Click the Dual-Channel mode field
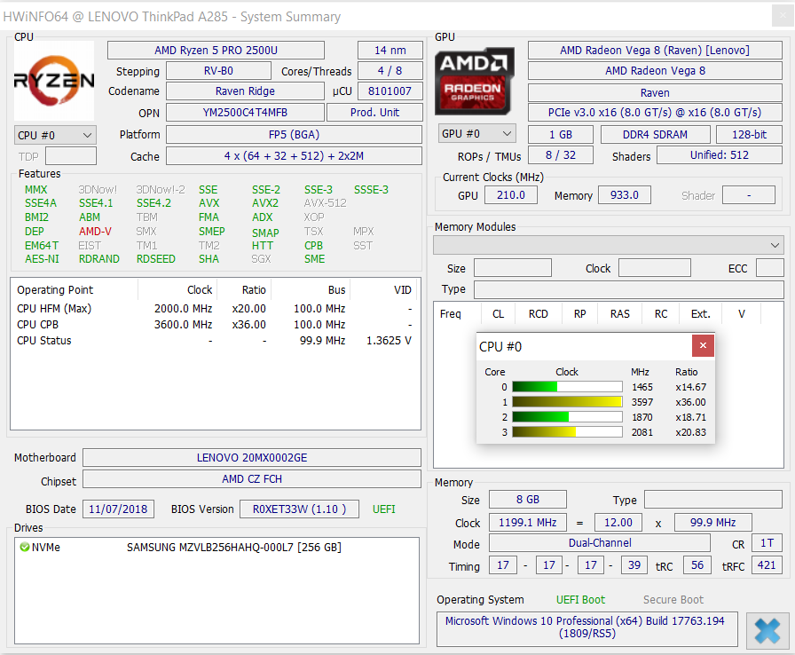 tap(599, 543)
